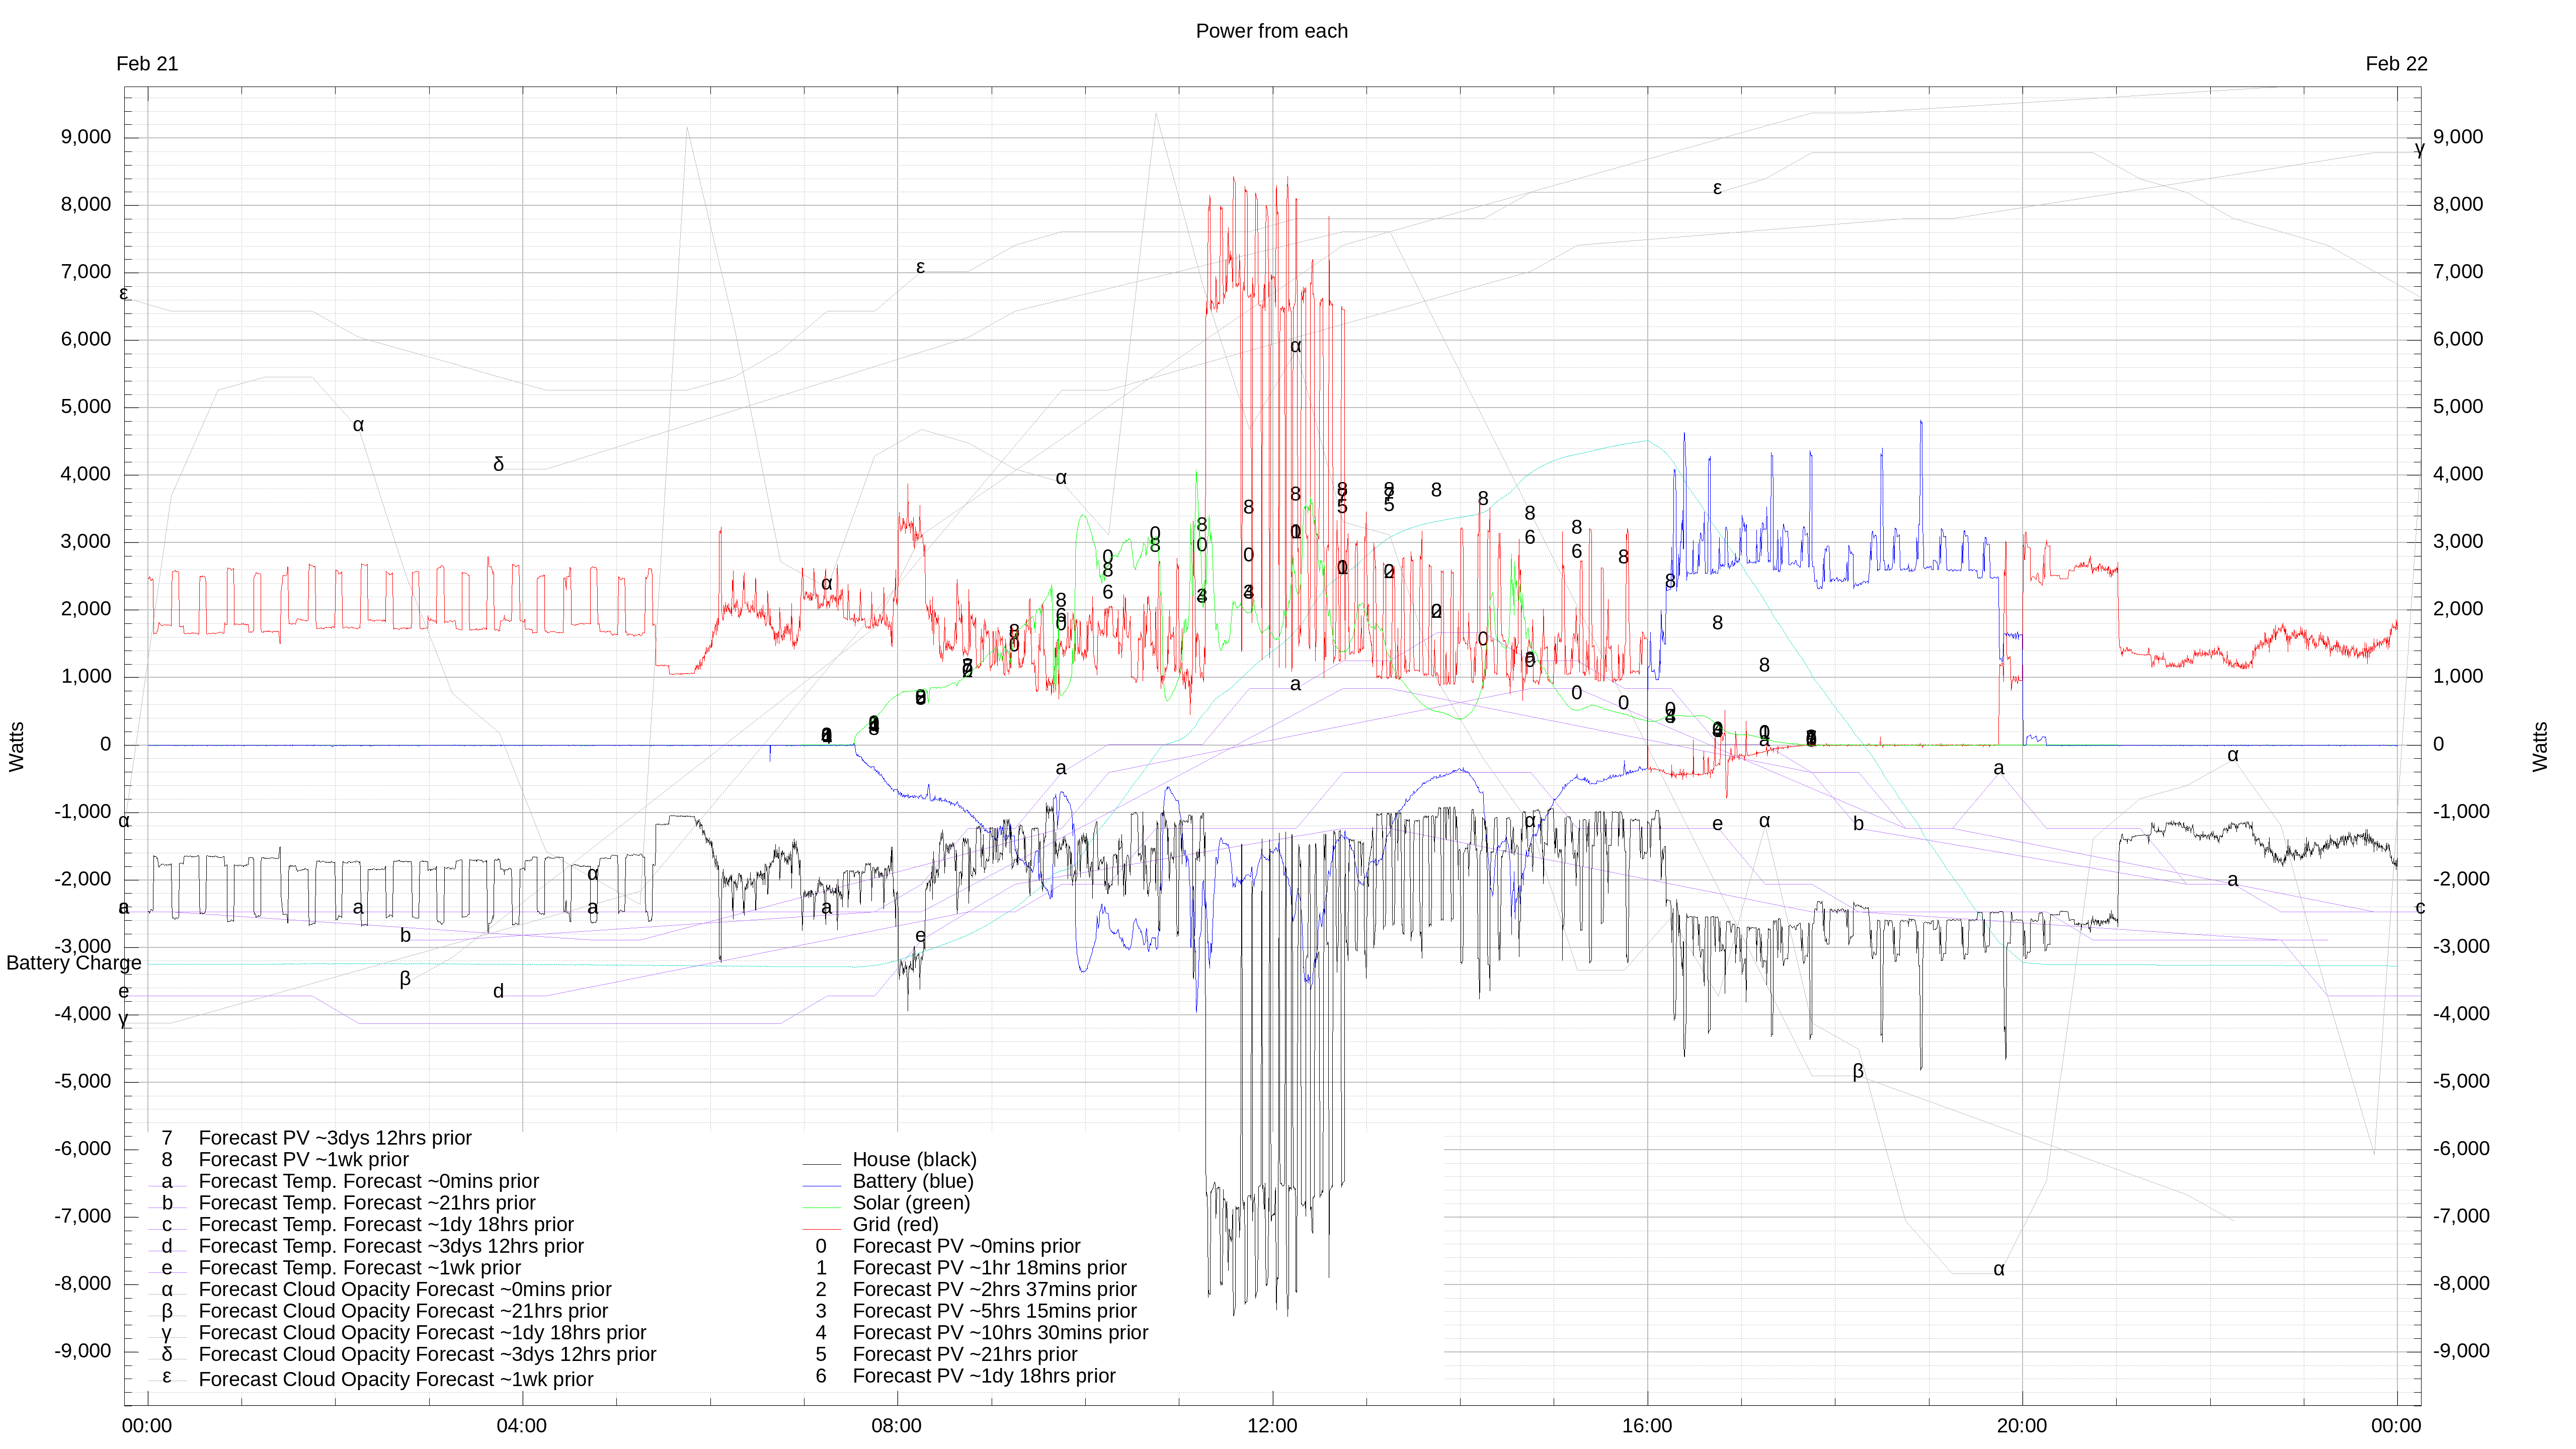Click legend 'Forecast Cloud Opacity Forecast ~1dy 18hrs prior'
The width and height of the screenshot is (2576, 1449).
422,1333
